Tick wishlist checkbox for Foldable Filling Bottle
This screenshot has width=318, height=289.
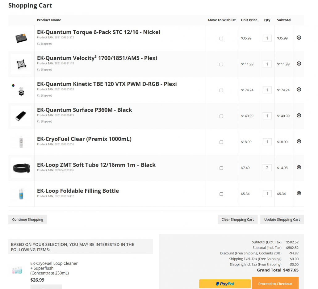(x=221, y=194)
